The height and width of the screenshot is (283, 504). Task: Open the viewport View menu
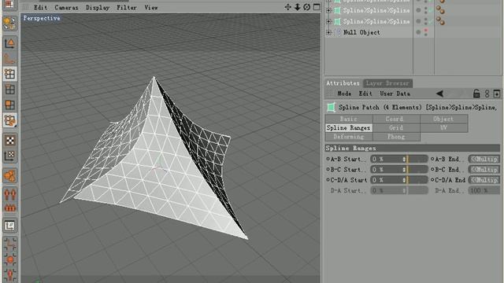pyautogui.click(x=151, y=7)
